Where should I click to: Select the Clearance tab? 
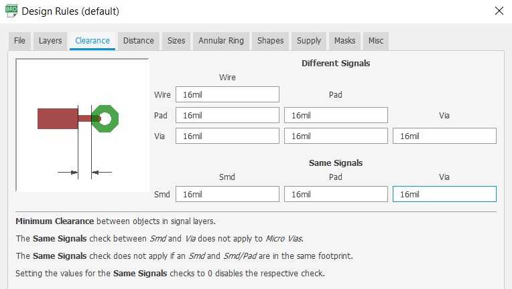(92, 41)
